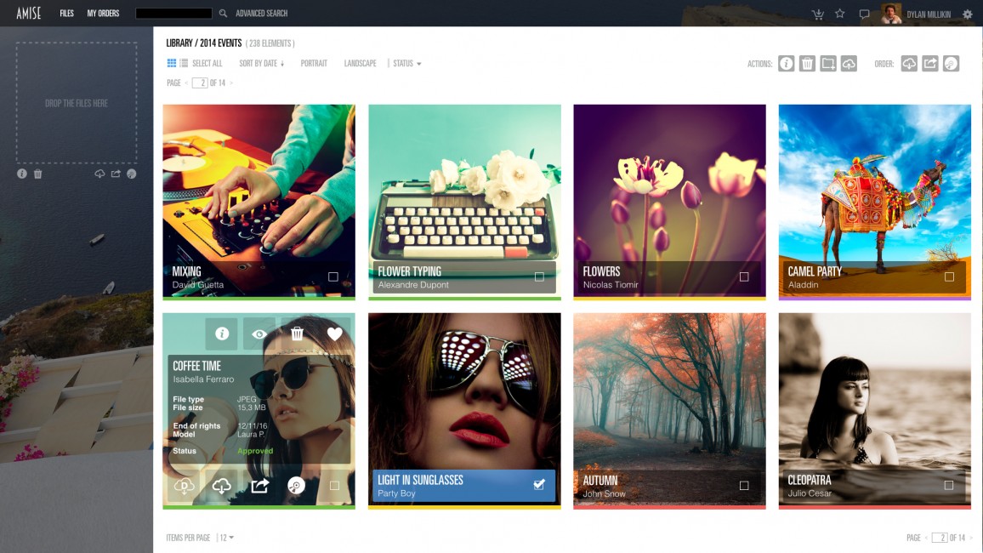Image resolution: width=983 pixels, height=553 pixels.
Task: Filter by Landscape orientation
Action: (x=360, y=63)
